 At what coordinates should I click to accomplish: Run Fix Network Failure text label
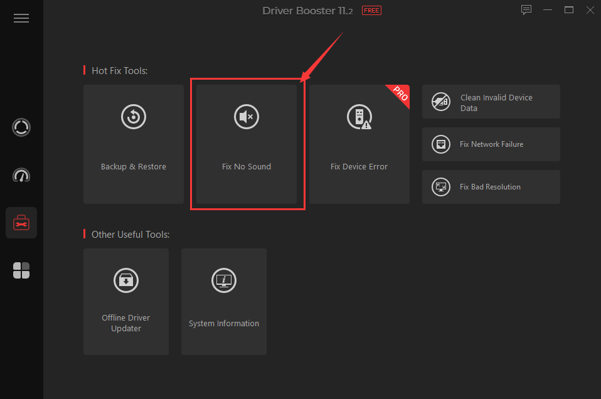tap(491, 144)
